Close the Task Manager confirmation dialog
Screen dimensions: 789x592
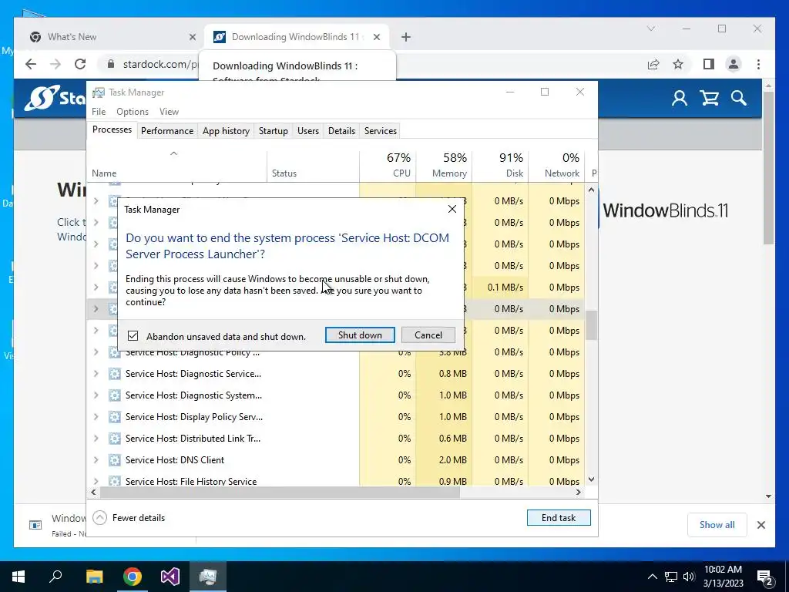coord(452,209)
